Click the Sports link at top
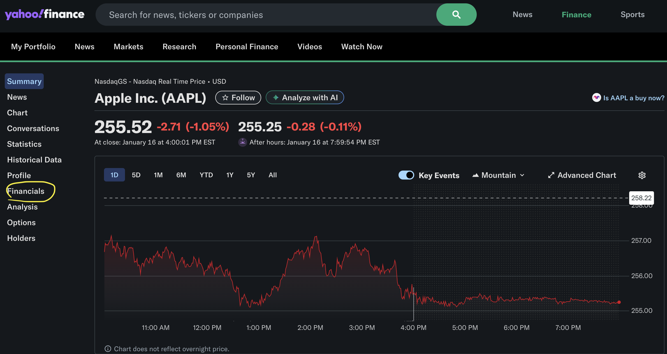This screenshot has width=667, height=354. (633, 15)
